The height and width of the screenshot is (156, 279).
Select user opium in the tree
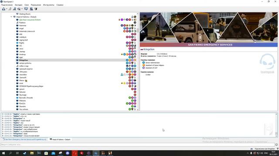(x=22, y=89)
